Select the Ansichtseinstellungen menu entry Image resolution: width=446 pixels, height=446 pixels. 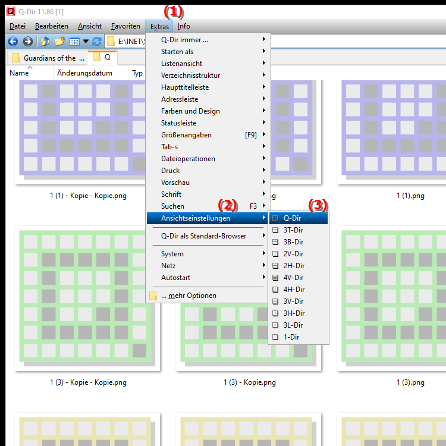pyautogui.click(x=207, y=218)
